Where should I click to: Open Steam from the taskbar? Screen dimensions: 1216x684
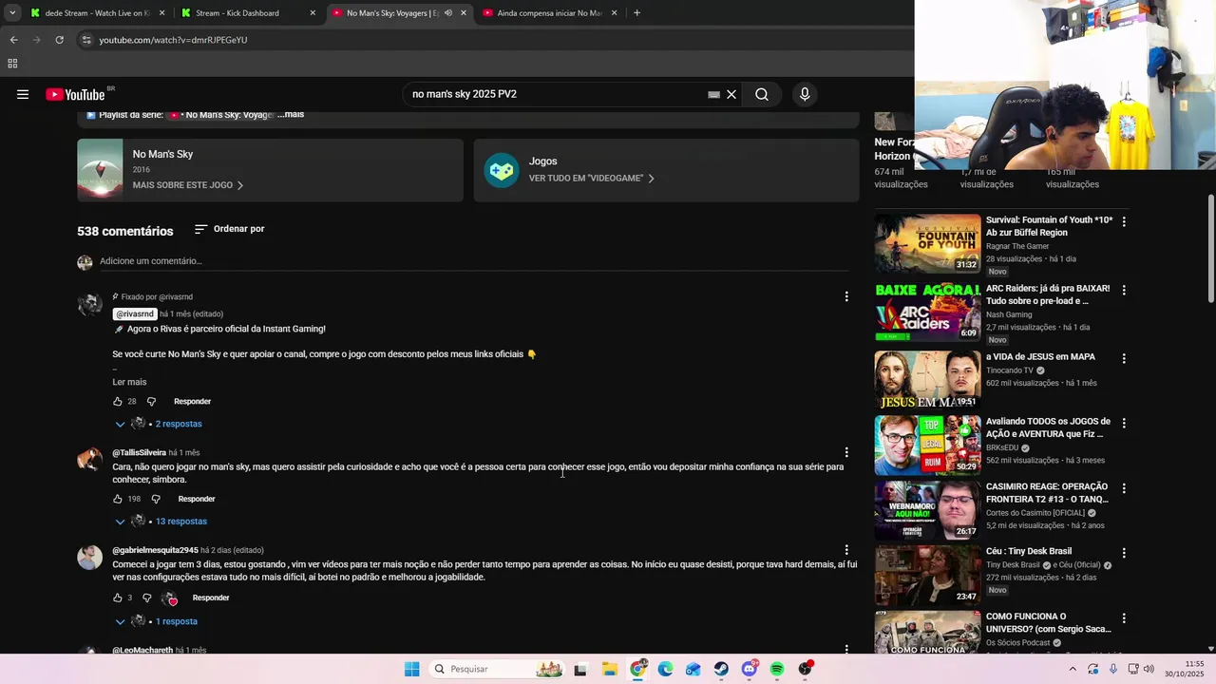coord(721,669)
